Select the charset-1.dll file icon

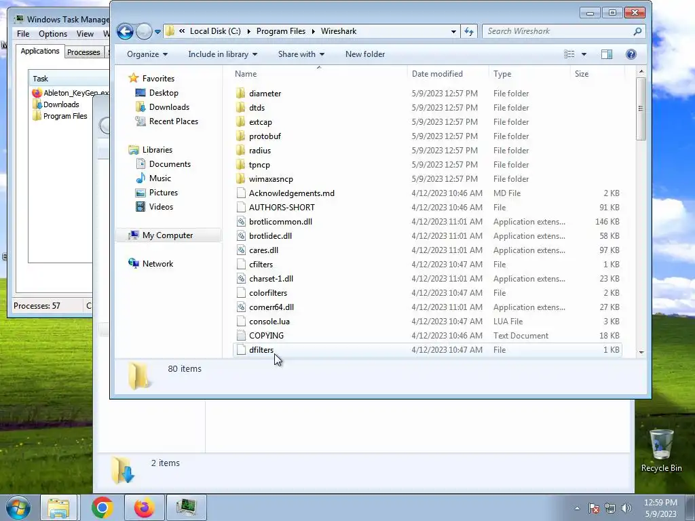tap(241, 279)
